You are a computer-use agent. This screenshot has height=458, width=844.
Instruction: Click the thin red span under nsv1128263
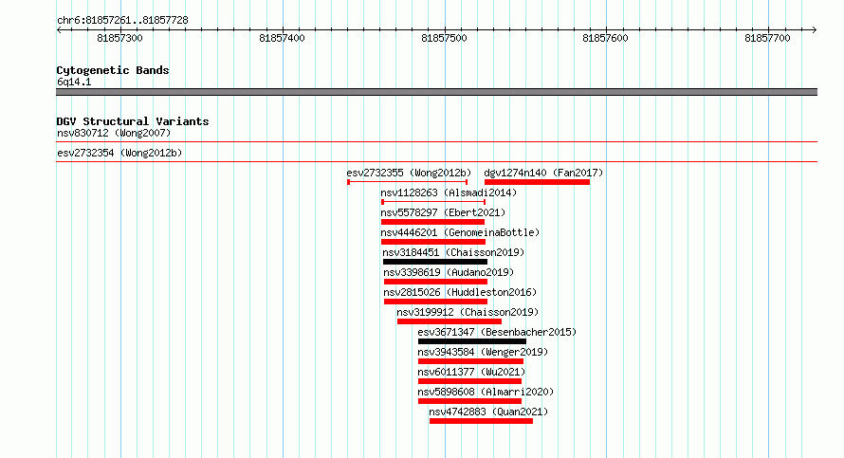(x=433, y=202)
